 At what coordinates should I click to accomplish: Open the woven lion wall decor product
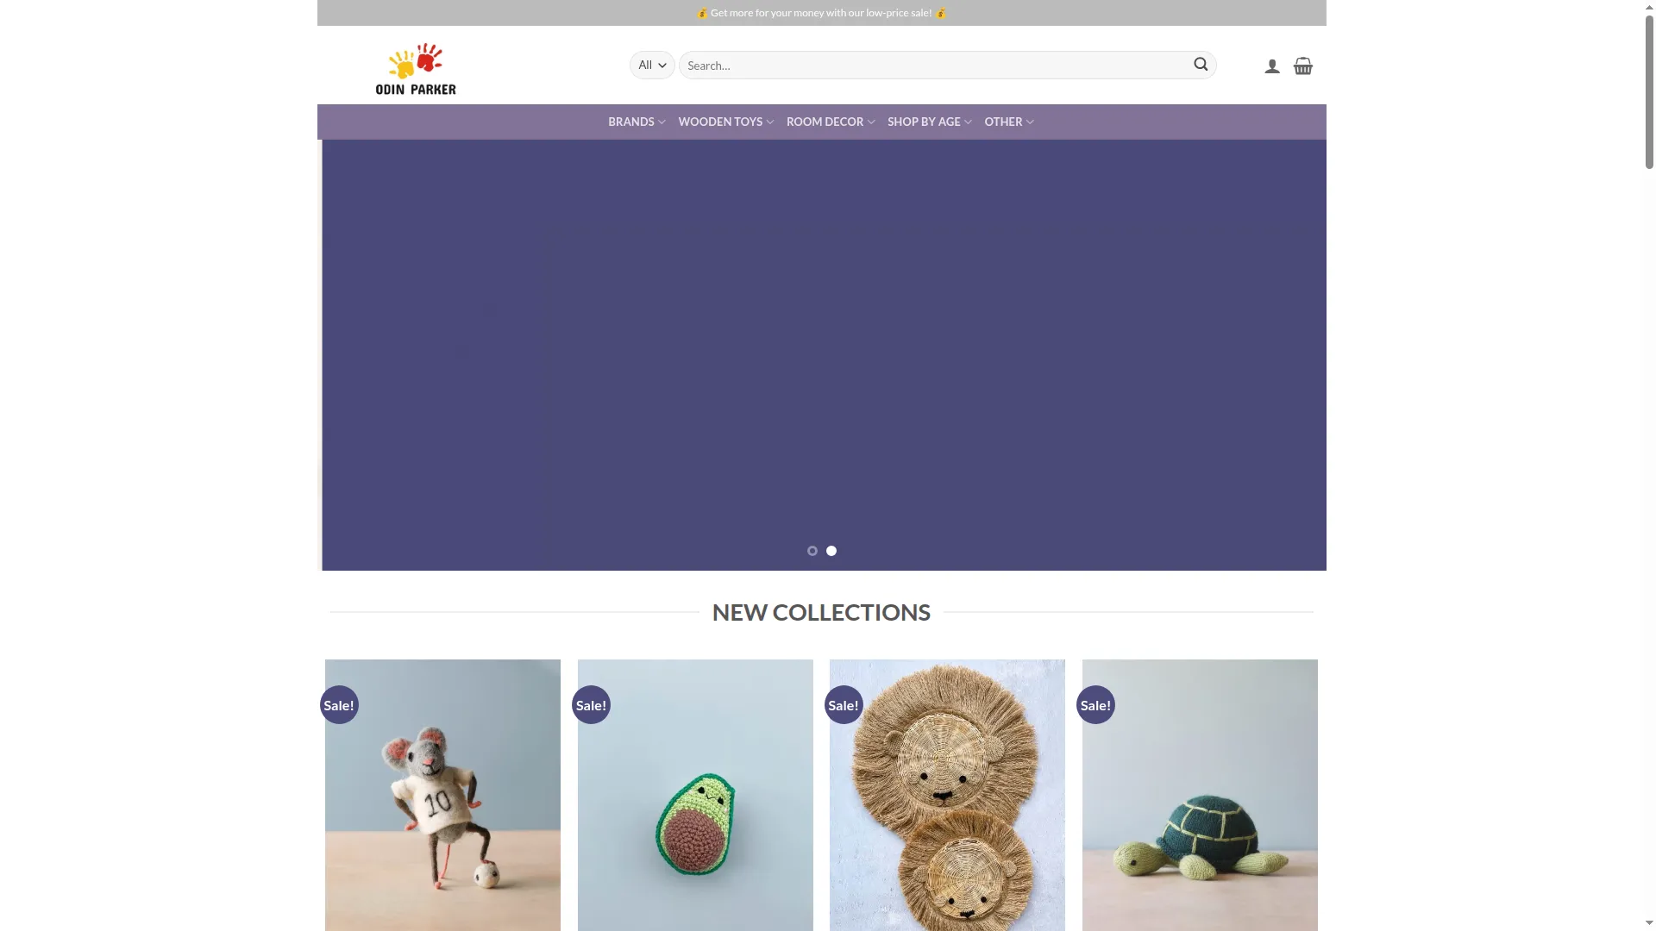click(947, 795)
